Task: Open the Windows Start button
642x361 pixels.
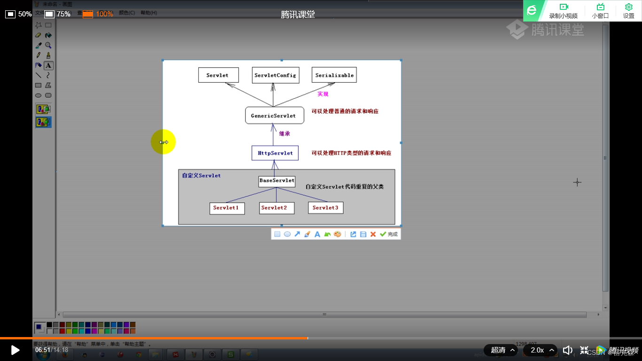Action: (42, 355)
